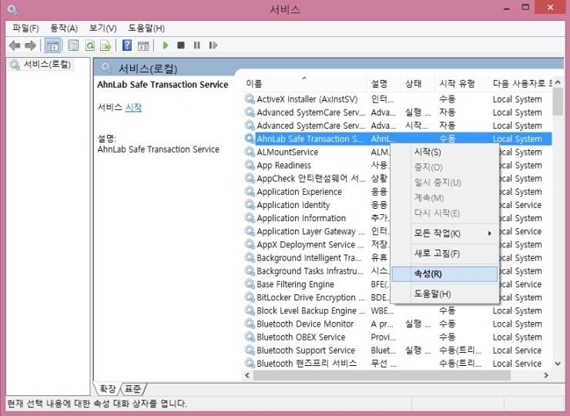This screenshot has height=416, width=570.
Task: Start service with green play icon
Action: [166, 45]
